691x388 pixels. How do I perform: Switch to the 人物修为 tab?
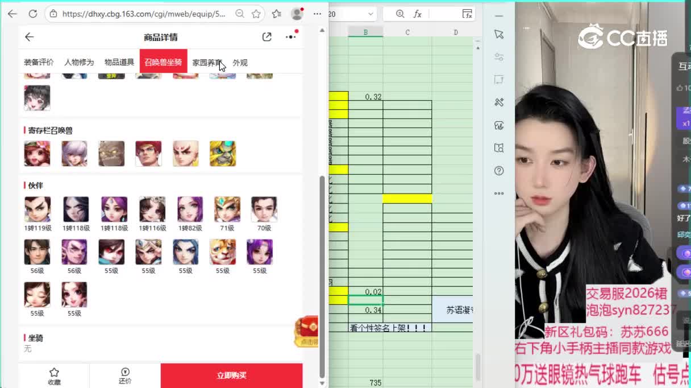(x=79, y=63)
